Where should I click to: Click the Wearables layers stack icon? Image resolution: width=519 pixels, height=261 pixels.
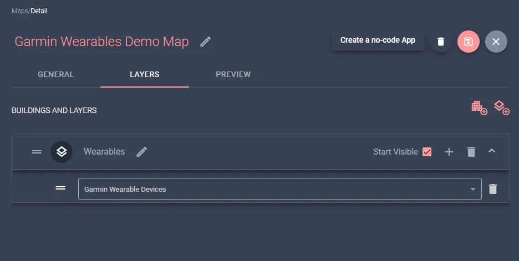pyautogui.click(x=62, y=152)
